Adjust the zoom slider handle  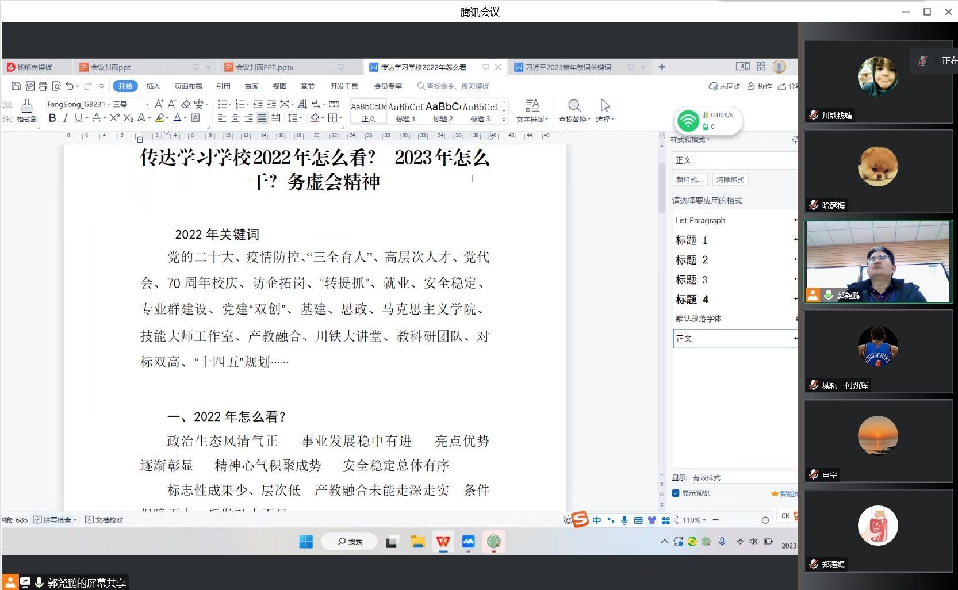click(x=765, y=520)
